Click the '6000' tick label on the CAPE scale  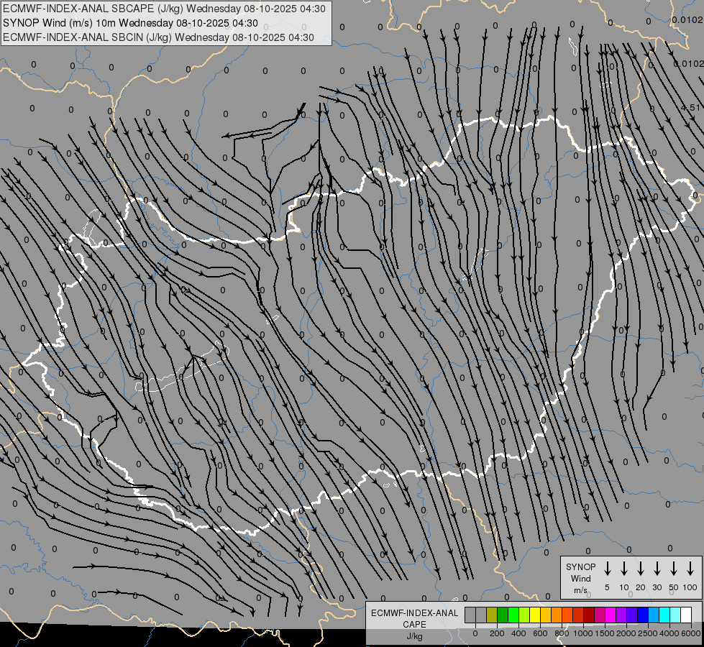coord(690,633)
